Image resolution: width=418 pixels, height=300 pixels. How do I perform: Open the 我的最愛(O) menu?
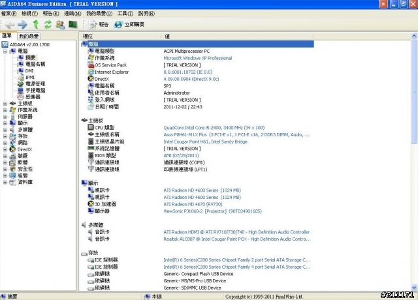click(x=99, y=13)
